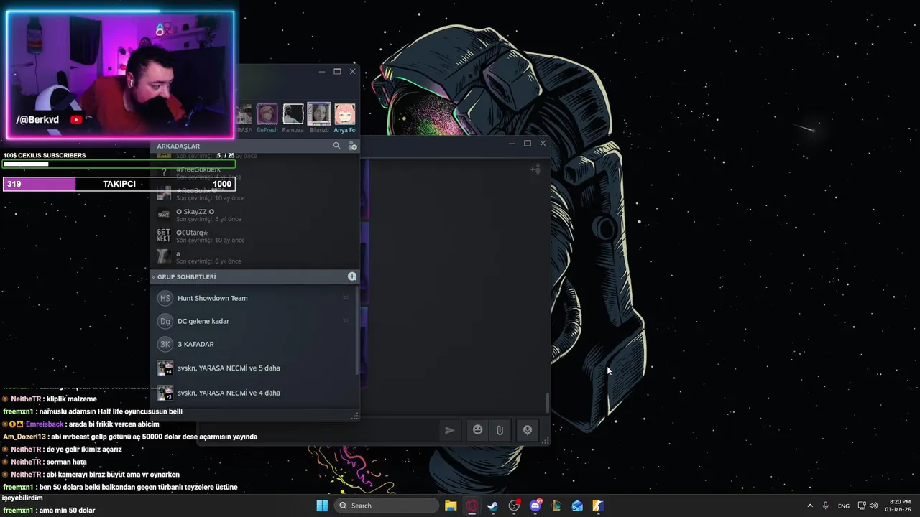Open DC gelene kadar group chat
This screenshot has width=920, height=517.
(253, 321)
